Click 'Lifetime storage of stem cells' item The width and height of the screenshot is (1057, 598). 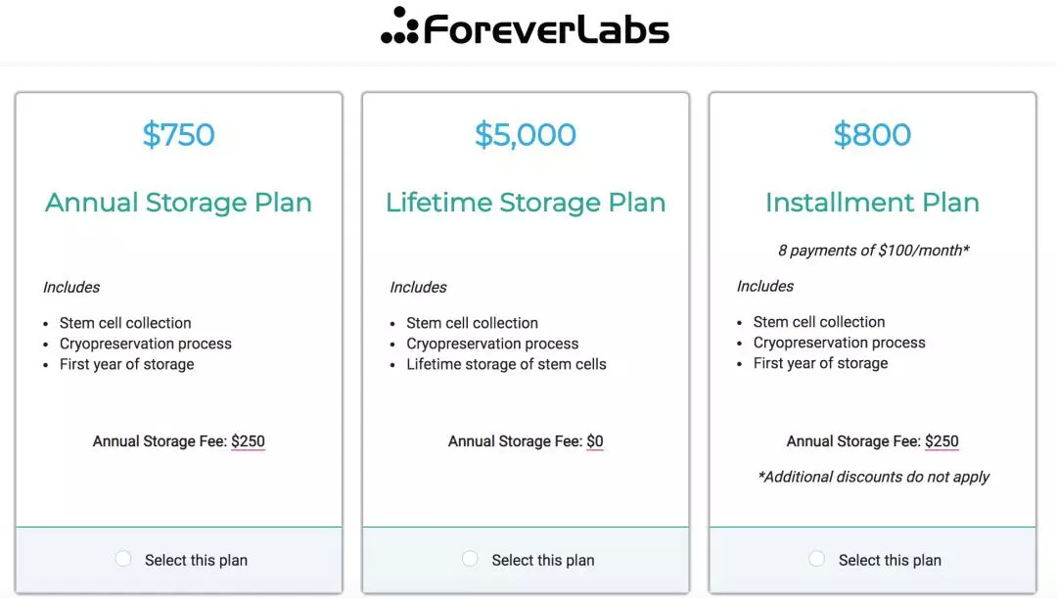click(x=506, y=364)
